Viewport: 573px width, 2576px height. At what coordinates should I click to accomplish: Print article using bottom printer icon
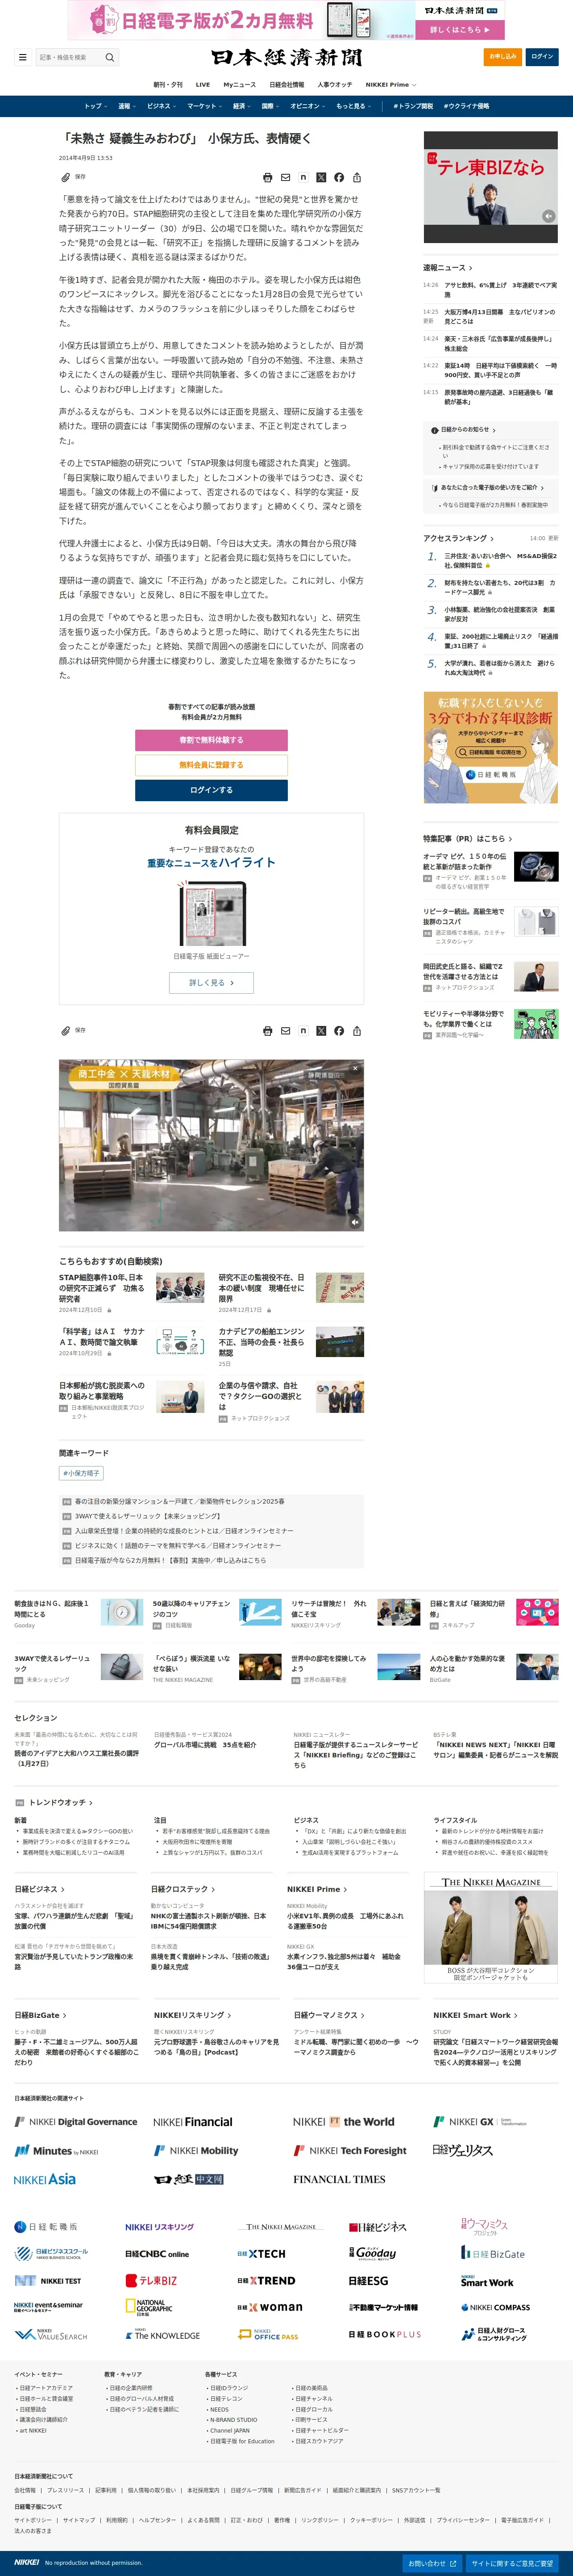click(x=267, y=1030)
